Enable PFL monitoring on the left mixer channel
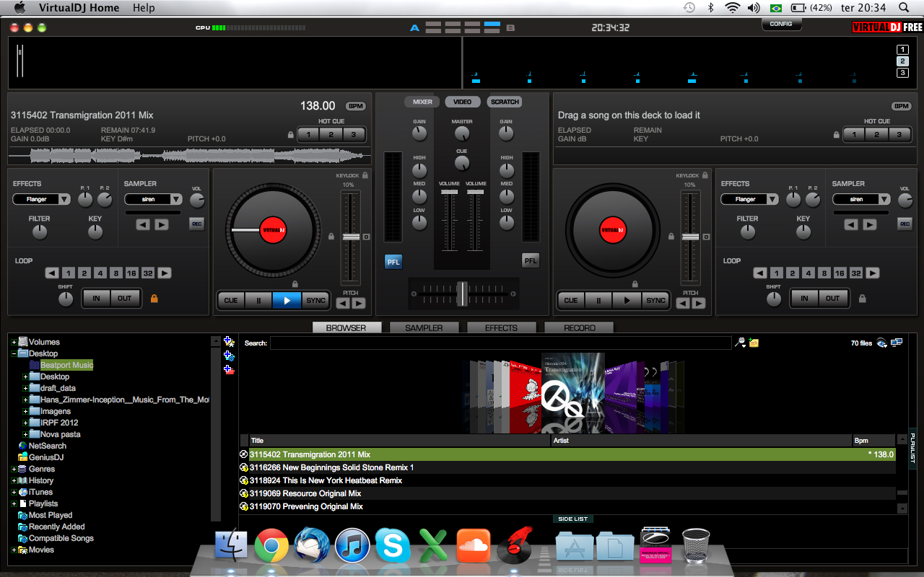Screen dimensions: 924x577 click(393, 262)
